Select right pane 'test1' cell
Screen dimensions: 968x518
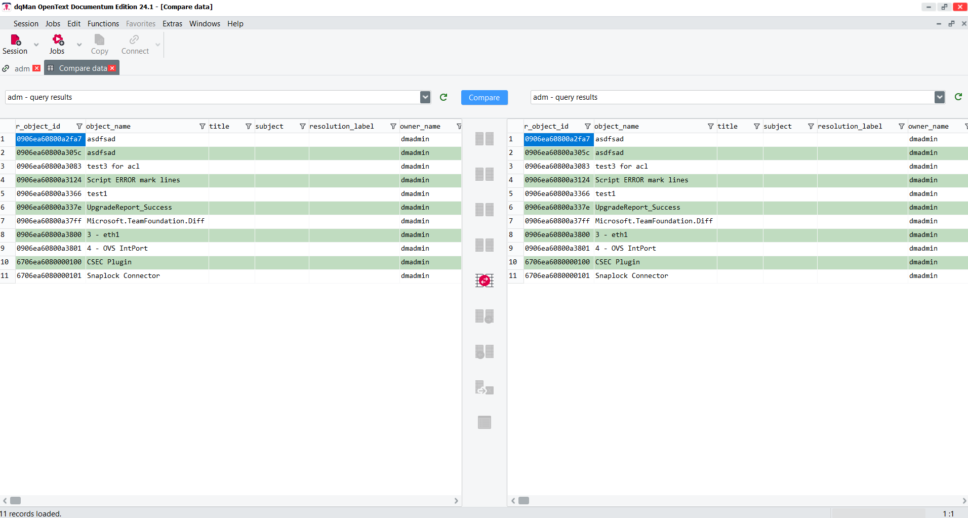point(655,194)
